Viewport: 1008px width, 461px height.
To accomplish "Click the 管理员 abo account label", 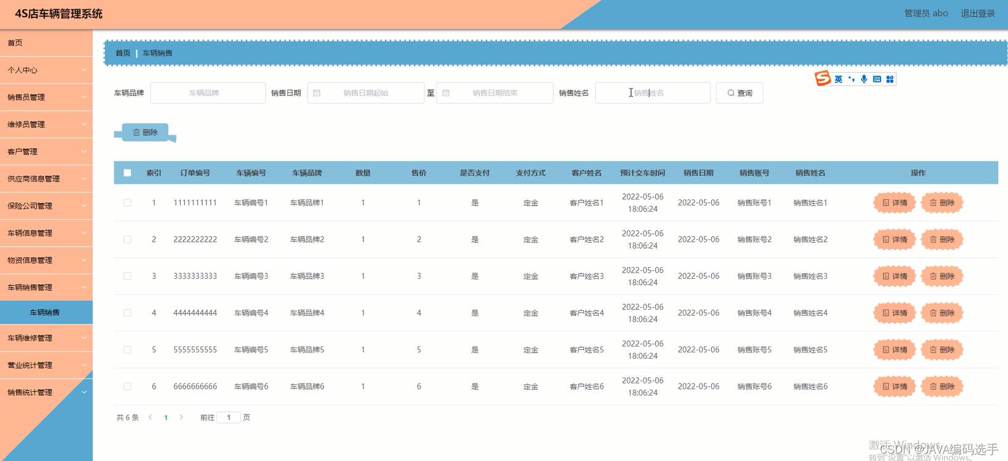I will (x=926, y=13).
